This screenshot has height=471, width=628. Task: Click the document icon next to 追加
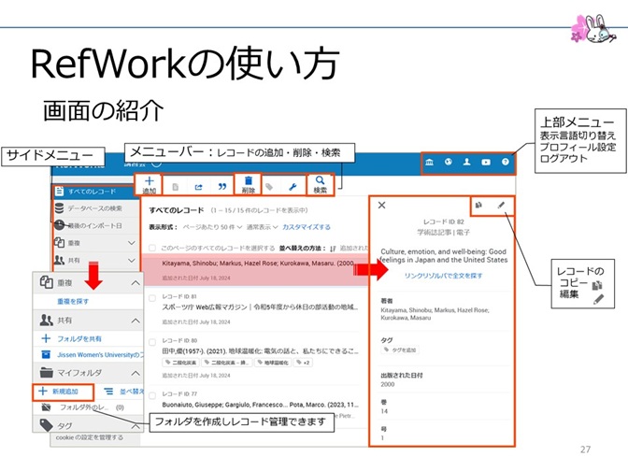(175, 187)
